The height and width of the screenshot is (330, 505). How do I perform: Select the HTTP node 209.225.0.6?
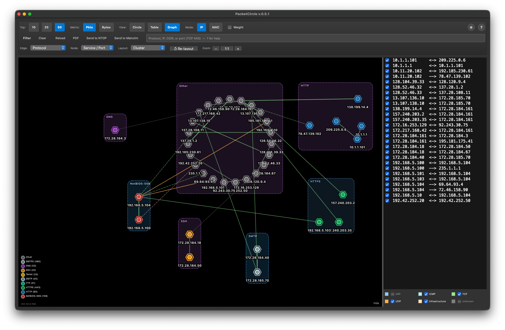336,121
